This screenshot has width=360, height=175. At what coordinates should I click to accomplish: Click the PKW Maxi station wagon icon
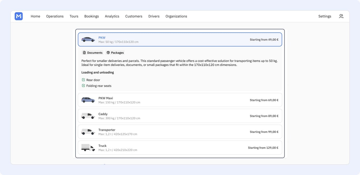click(88, 100)
